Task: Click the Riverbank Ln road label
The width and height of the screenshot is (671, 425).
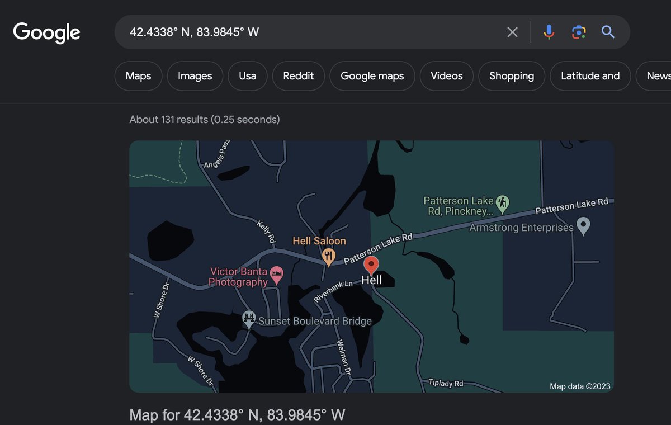Action: pyautogui.click(x=334, y=291)
